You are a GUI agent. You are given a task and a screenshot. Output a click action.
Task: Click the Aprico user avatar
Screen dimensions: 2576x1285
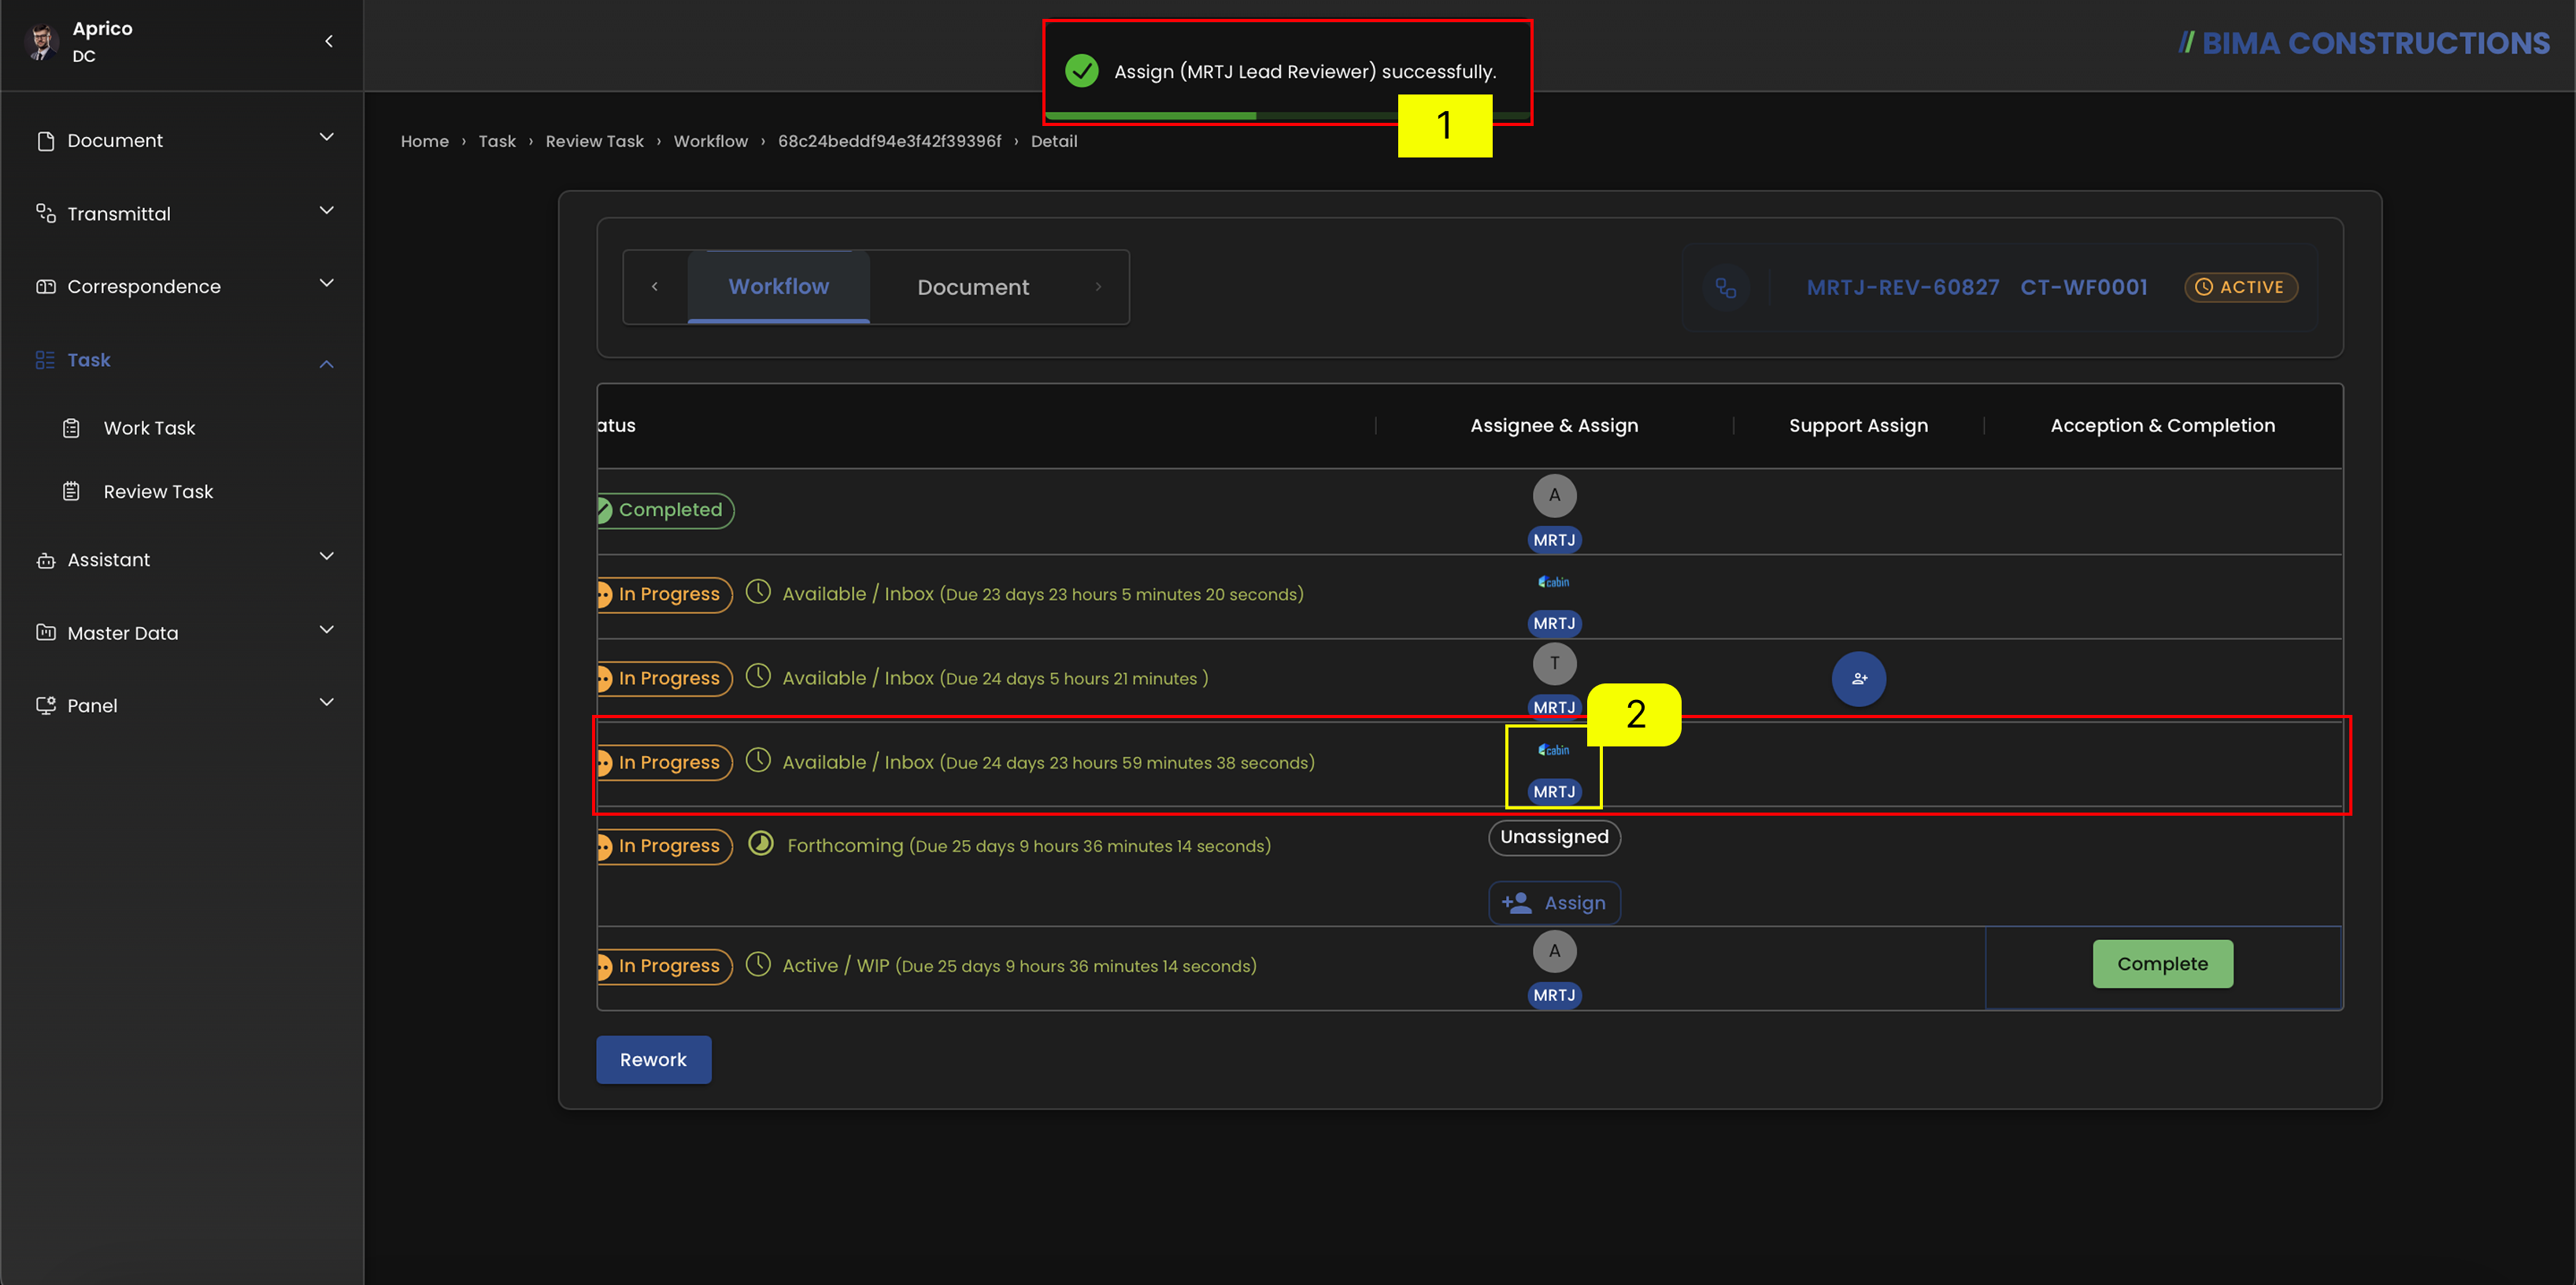pyautogui.click(x=41, y=42)
